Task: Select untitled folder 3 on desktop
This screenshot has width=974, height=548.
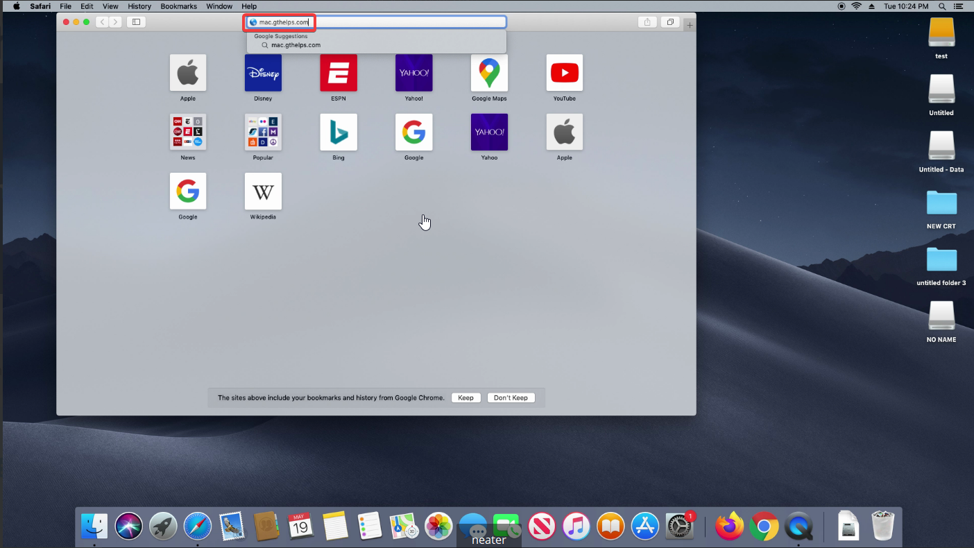Action: (941, 259)
